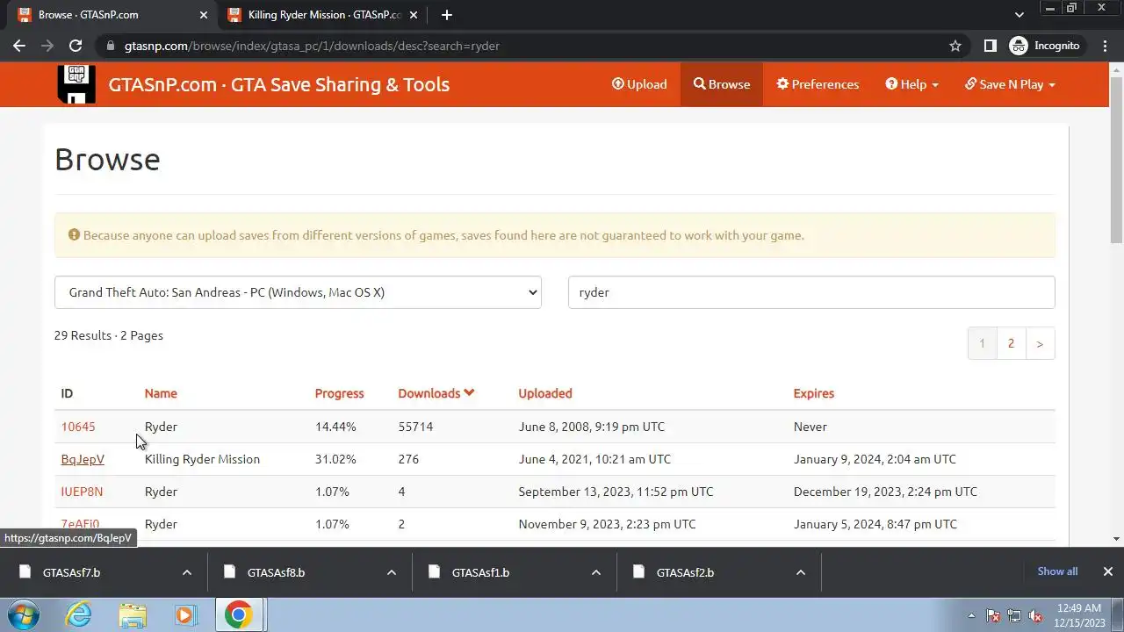Open Windows Media Player from taskbar
1124x632 pixels.
pos(185,614)
